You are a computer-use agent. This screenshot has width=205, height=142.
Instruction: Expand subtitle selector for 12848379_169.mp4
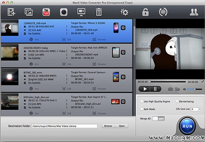point(67,34)
